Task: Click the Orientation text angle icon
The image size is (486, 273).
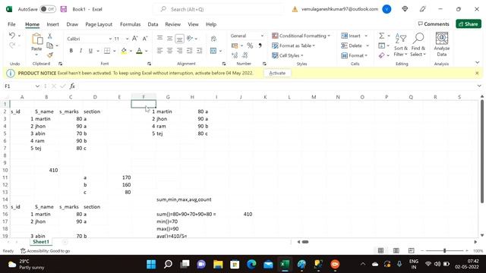Action: coord(190,39)
